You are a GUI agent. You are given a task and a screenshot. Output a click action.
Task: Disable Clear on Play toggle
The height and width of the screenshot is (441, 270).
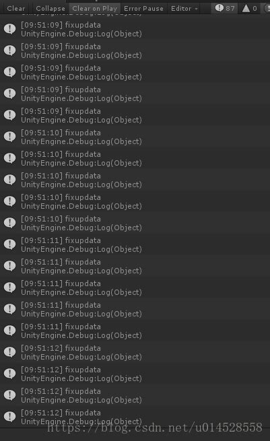[95, 9]
